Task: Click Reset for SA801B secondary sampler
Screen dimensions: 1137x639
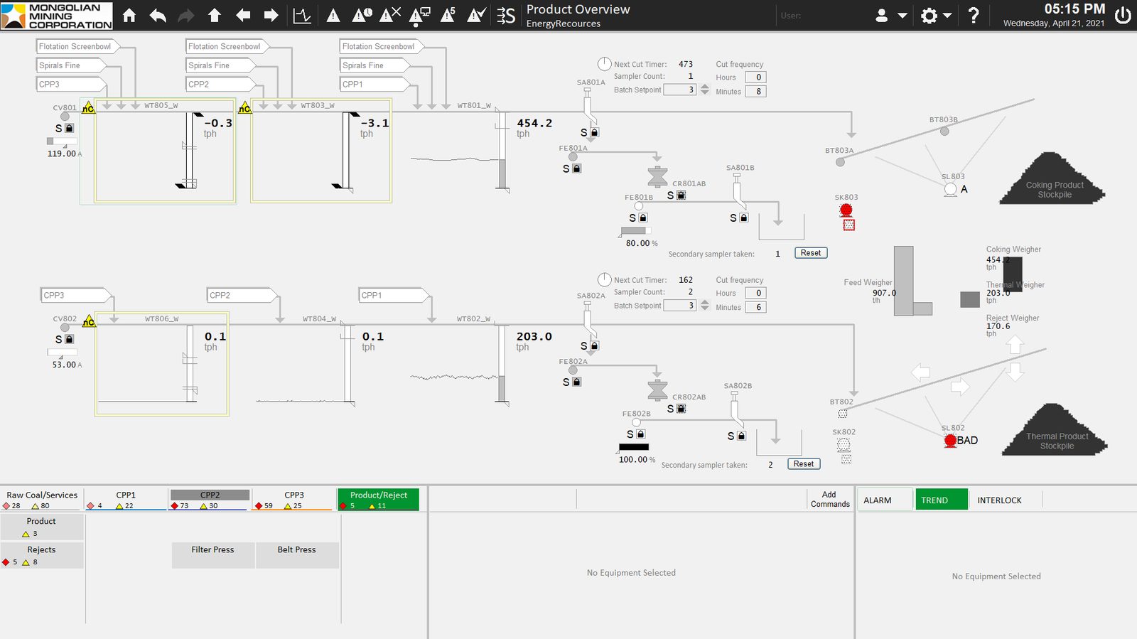Action: click(x=810, y=253)
